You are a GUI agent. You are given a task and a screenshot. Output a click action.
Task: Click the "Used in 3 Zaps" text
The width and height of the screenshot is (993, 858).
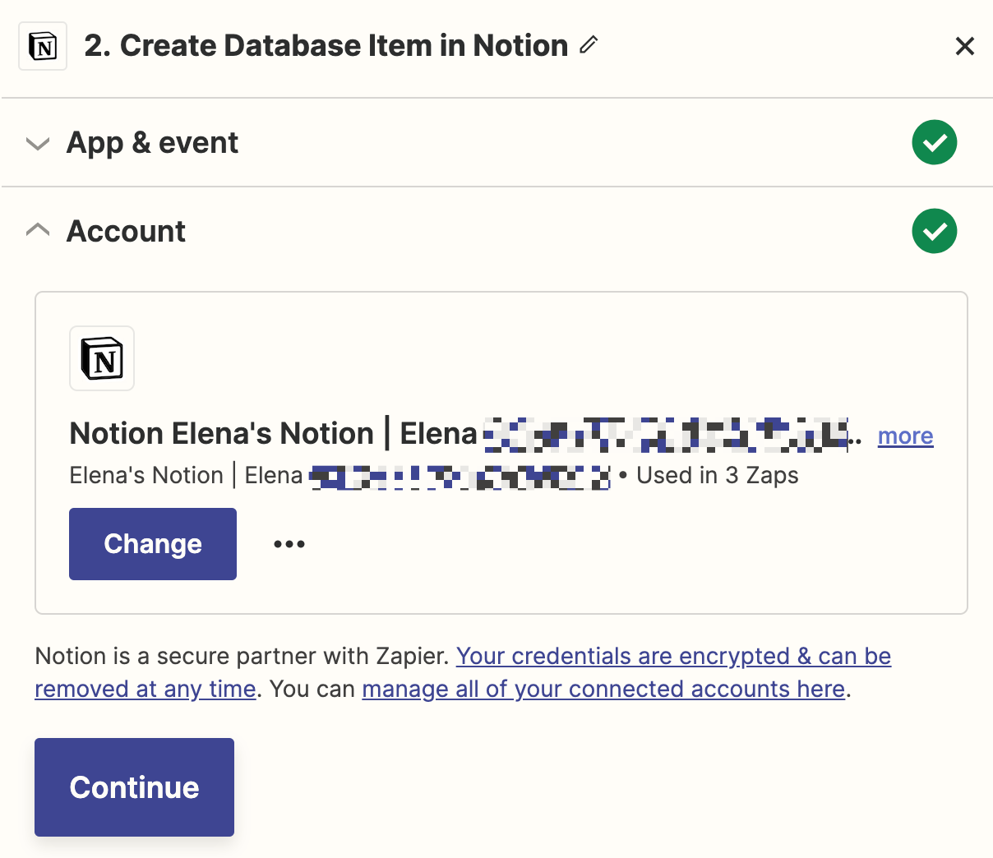pos(718,476)
